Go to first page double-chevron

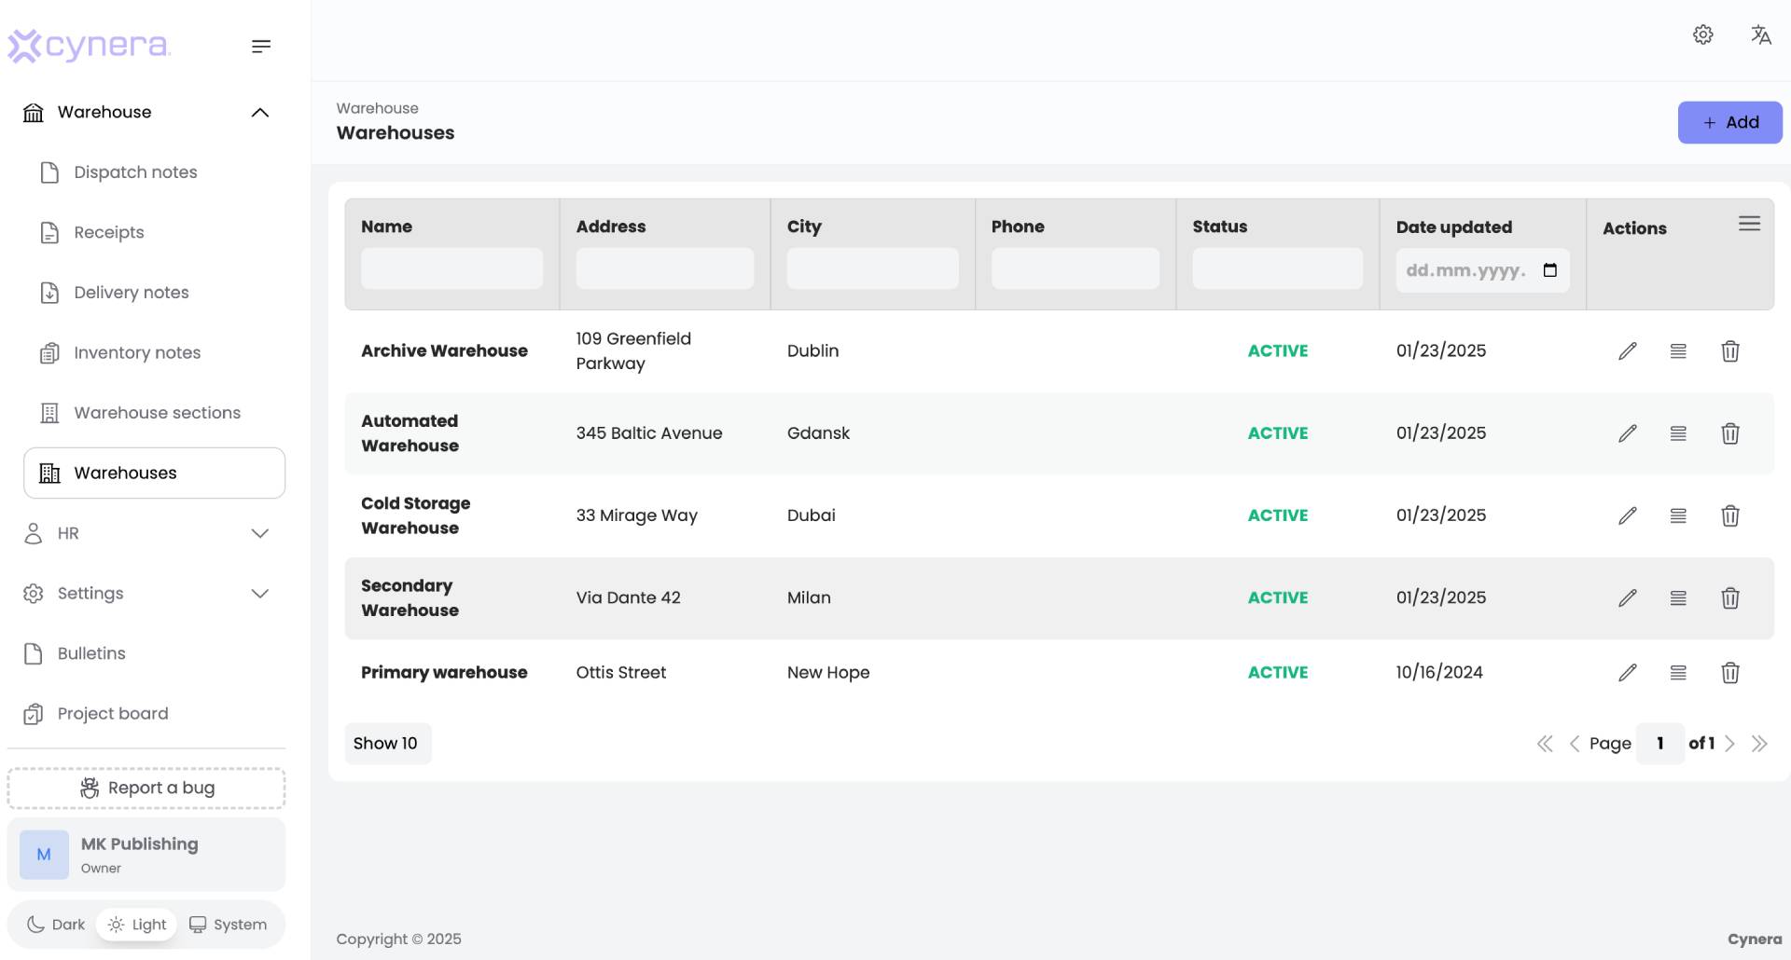1545,744
